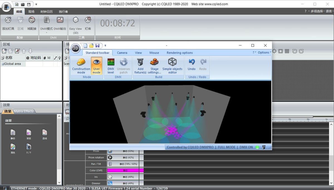Open the Options dropdown in 3D viewer

click(x=264, y=52)
